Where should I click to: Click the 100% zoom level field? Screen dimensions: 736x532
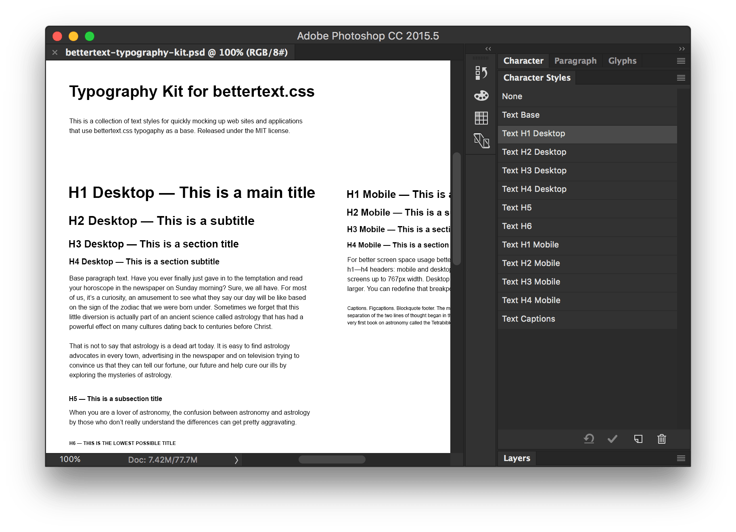point(70,459)
